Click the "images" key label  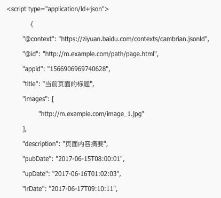point(35,99)
